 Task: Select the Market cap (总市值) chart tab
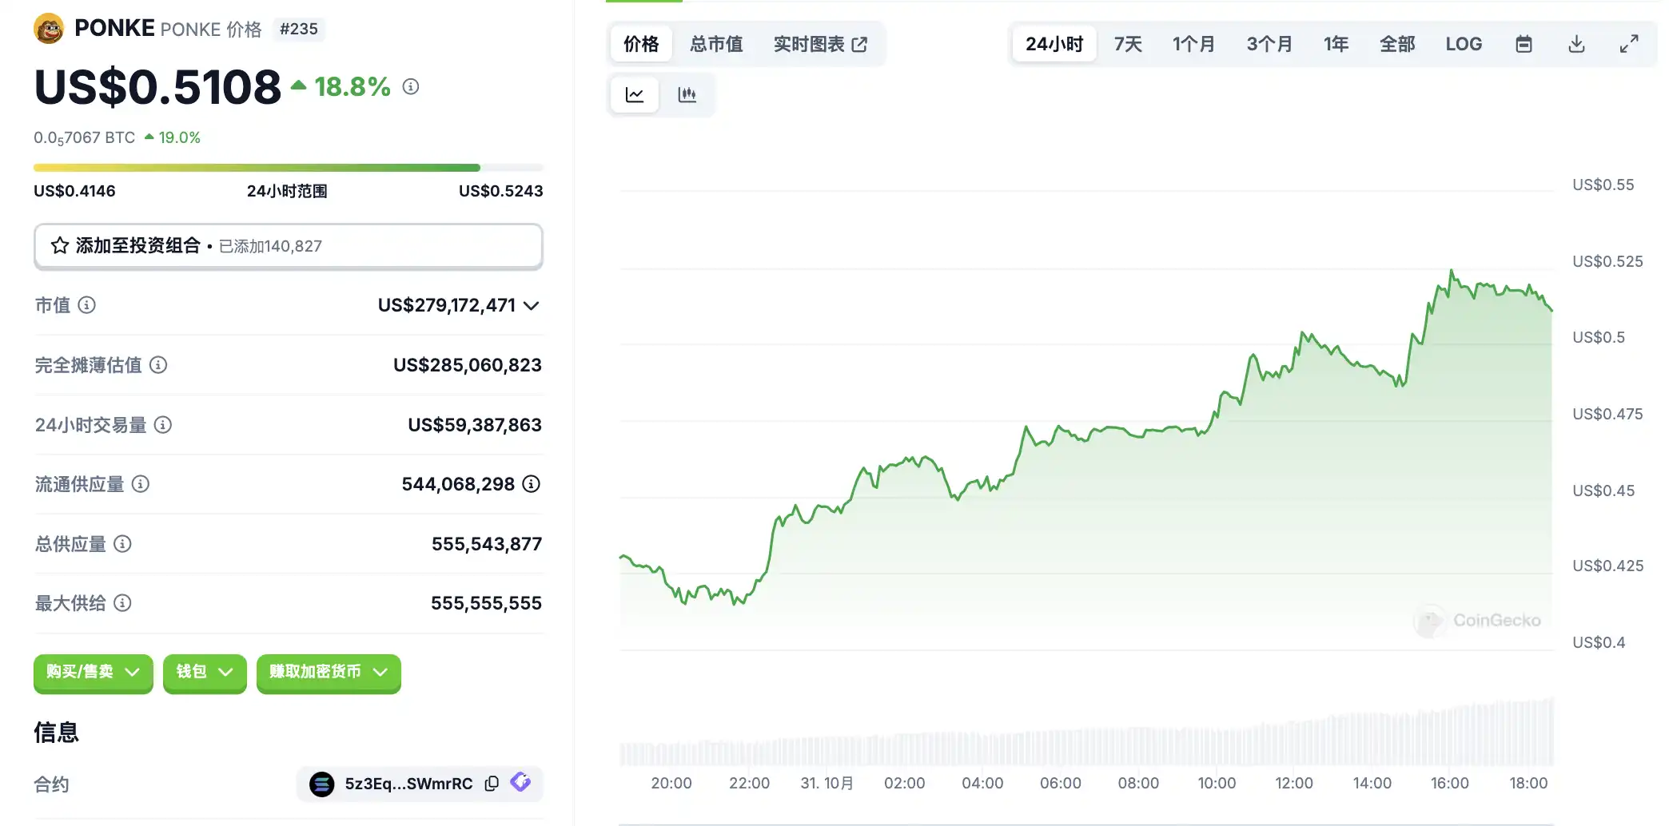[x=716, y=44]
